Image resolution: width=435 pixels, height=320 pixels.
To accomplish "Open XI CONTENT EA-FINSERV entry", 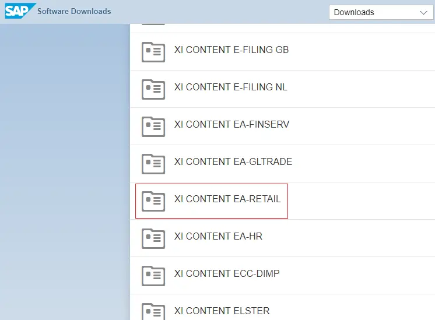I will coord(231,125).
